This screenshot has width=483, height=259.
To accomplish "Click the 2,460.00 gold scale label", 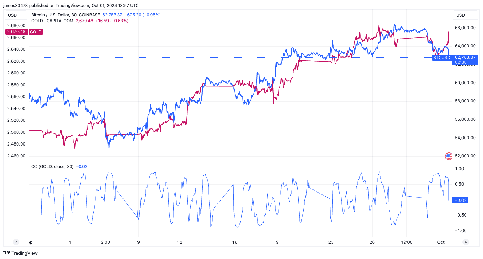I will click(x=16, y=156).
